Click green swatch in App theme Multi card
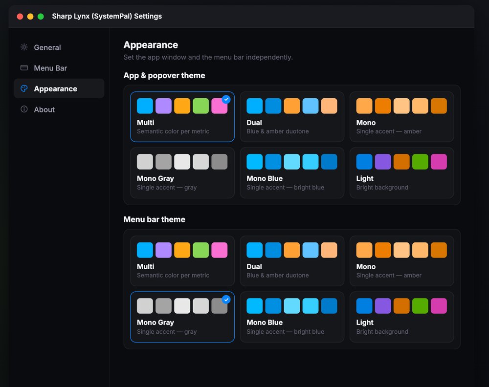 [x=201, y=106]
